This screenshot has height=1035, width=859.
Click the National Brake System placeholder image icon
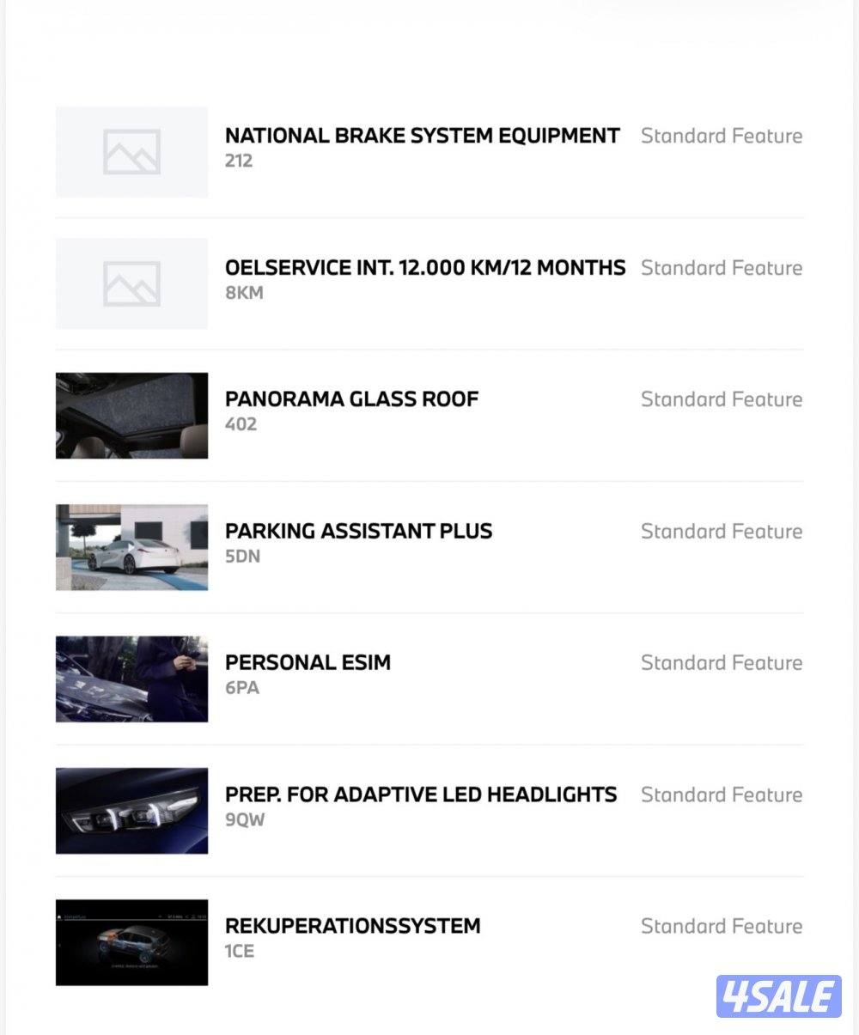[131, 152]
